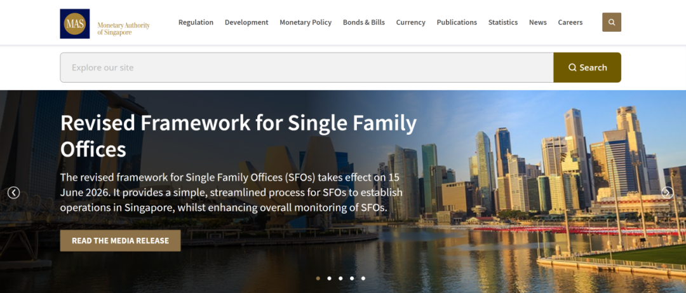
Task: Visit the News page
Action: (x=538, y=22)
